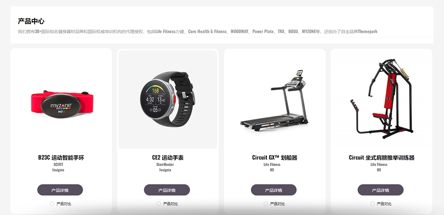
Task: Select the seated shoulder press machine image
Action: (381, 99)
